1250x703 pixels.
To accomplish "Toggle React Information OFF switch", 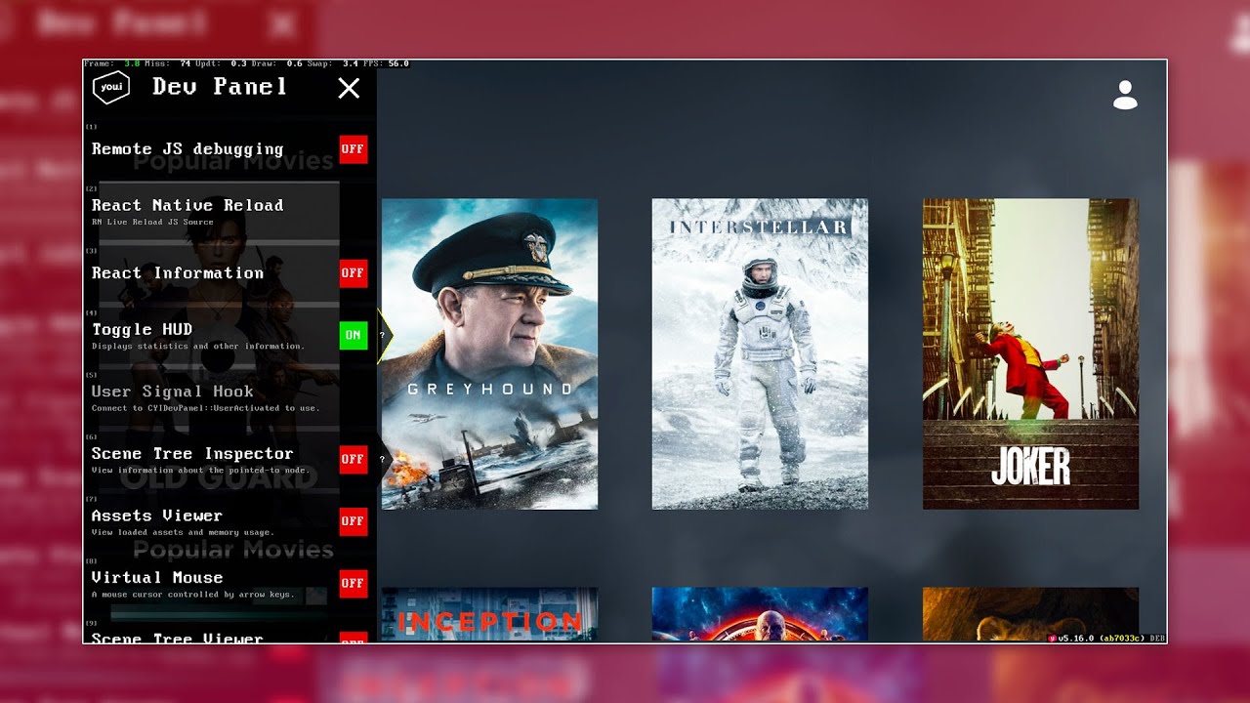I will [353, 273].
